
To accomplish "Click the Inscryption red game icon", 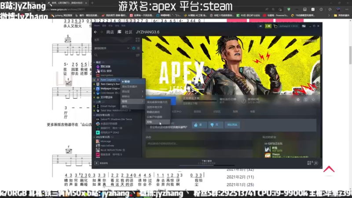I will tap(98, 75).
